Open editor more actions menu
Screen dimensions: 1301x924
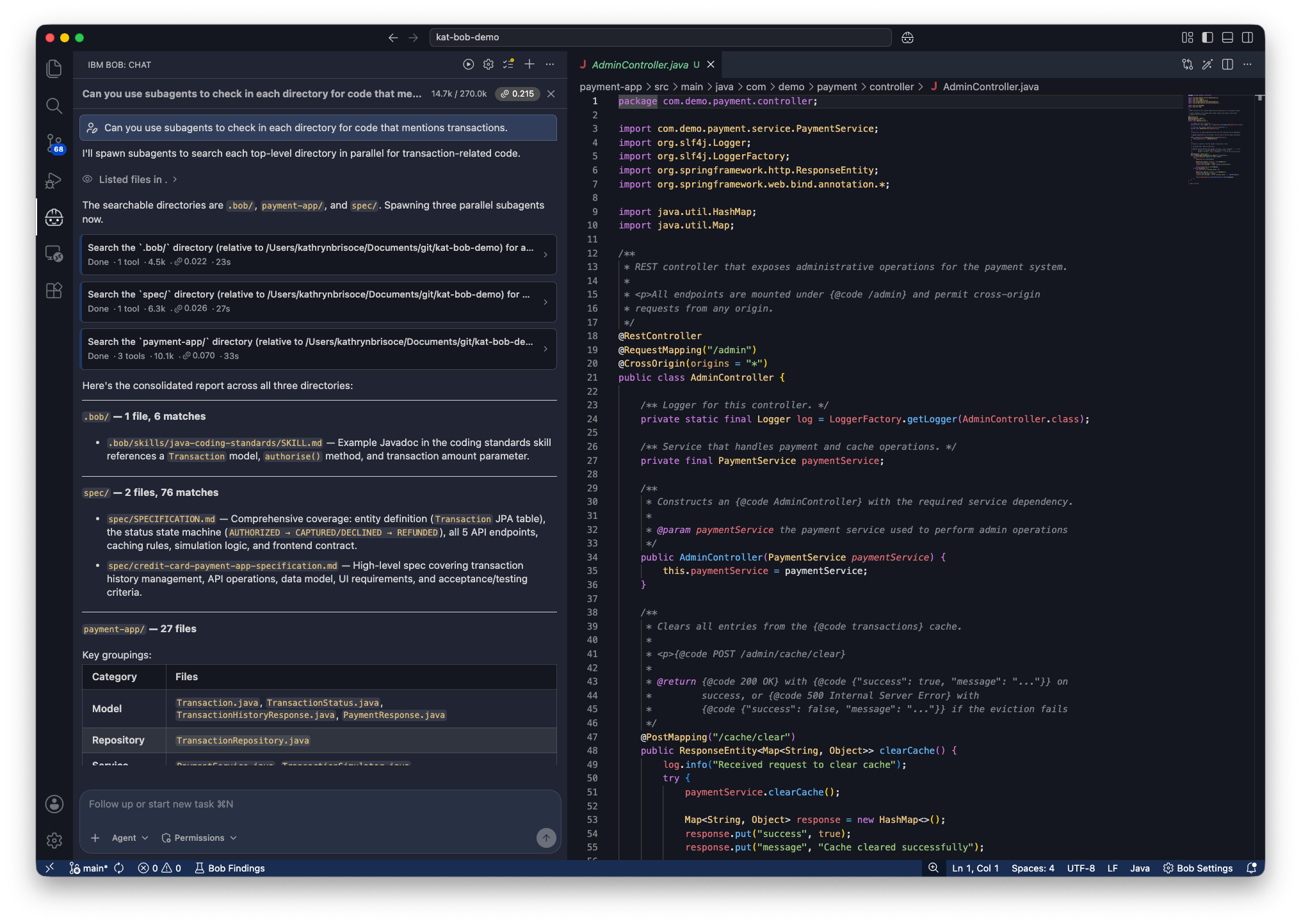point(1247,65)
